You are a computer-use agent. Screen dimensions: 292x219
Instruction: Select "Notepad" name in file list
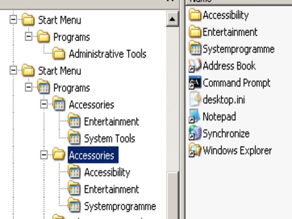219,117
